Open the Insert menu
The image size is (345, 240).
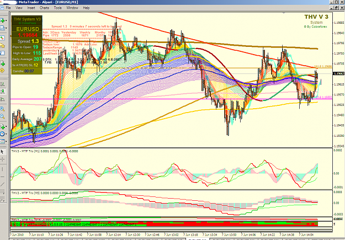pyautogui.click(x=31, y=8)
